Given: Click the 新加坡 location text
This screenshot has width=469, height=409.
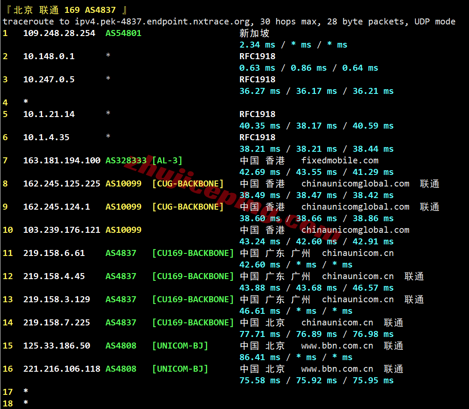Looking at the screenshot, I should [254, 33].
